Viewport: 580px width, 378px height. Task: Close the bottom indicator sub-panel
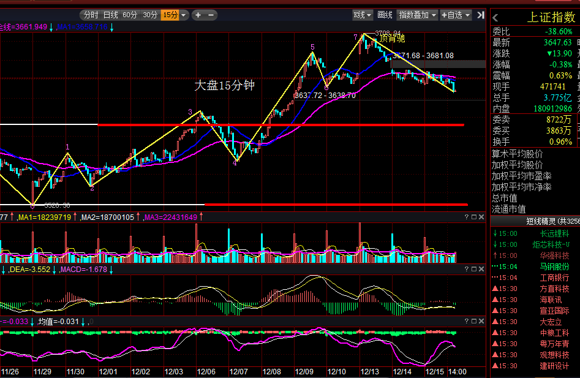click(x=481, y=322)
